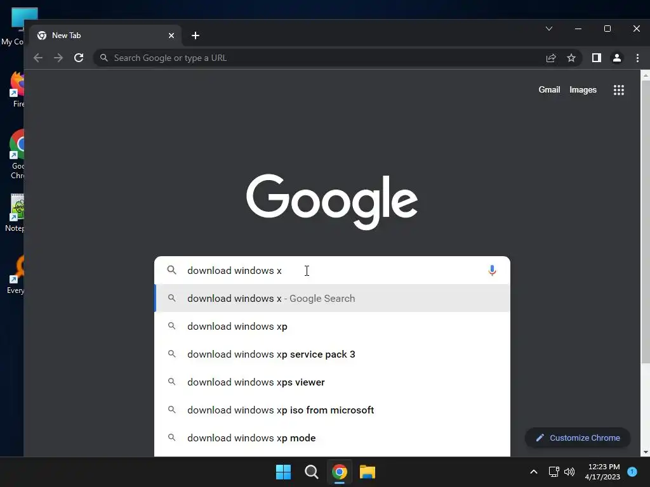Click the scrollbar down arrow
Viewport: 650px width, 487px height.
[x=645, y=452]
